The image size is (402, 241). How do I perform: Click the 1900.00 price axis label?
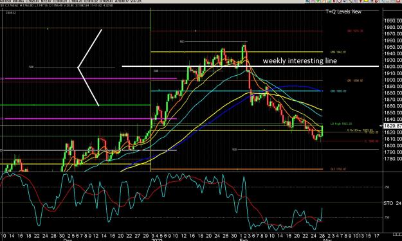[x=393, y=80]
